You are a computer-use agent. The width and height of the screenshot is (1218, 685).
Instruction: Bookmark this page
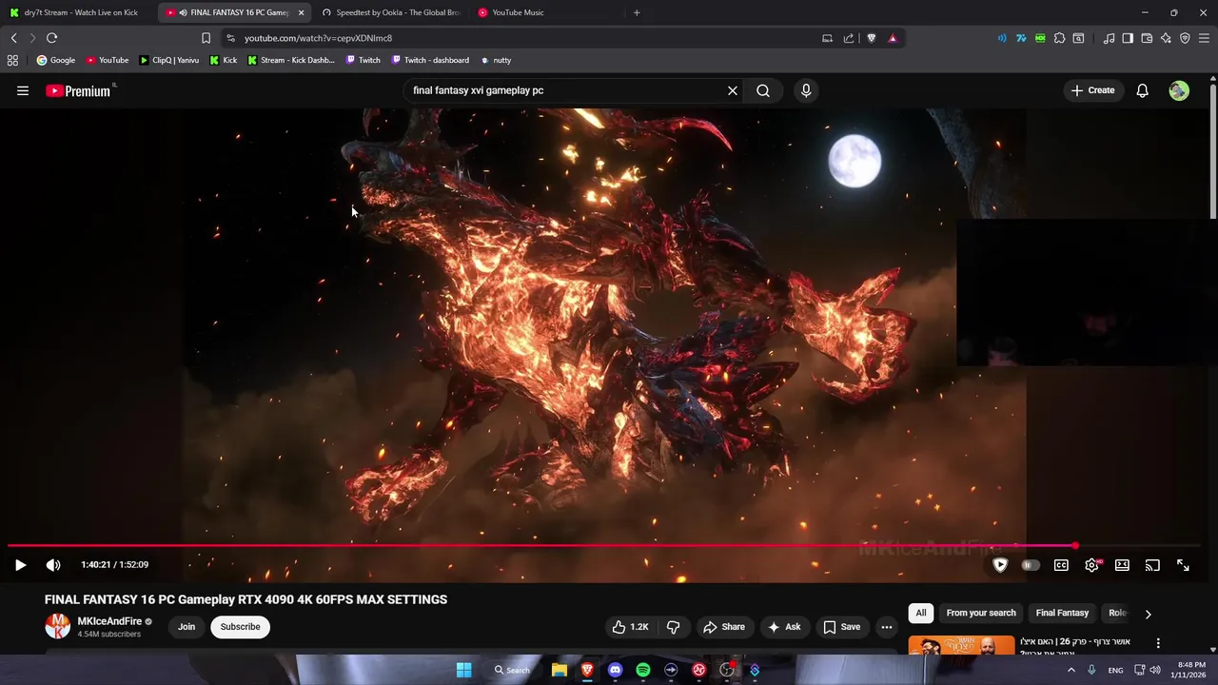(x=206, y=38)
